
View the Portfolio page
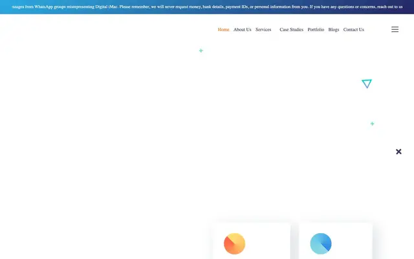click(316, 30)
